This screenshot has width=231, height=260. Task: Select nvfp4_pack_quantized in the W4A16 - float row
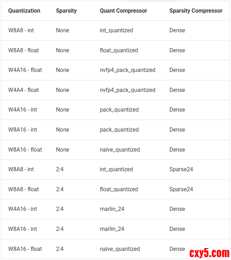(x=127, y=70)
